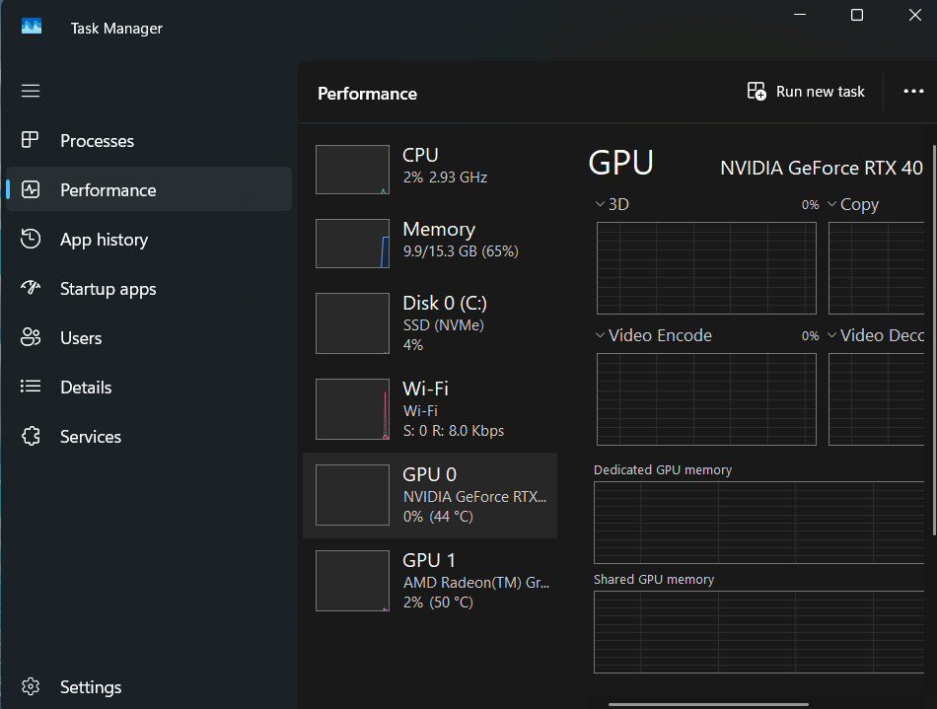Click the '2% 2.93 GHz' CPU value

tap(445, 177)
